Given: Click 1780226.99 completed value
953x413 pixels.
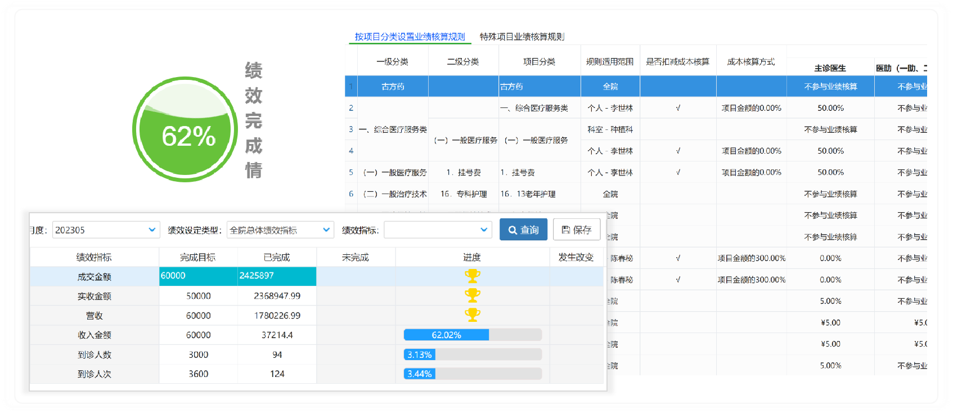Looking at the screenshot, I should tap(277, 316).
